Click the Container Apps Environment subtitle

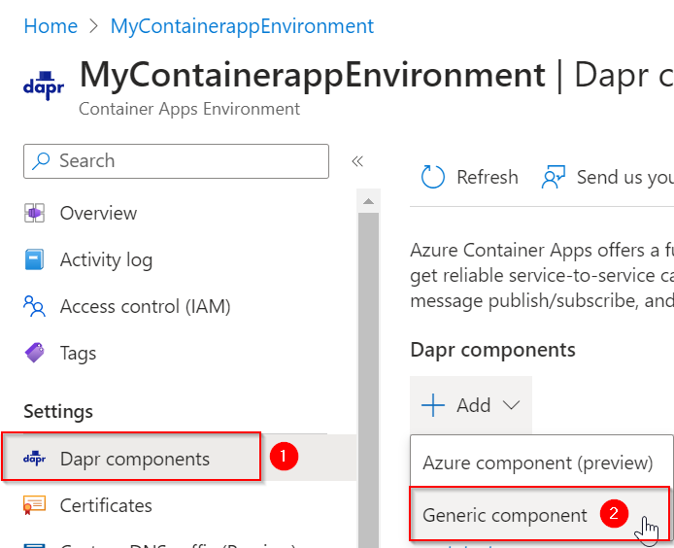[x=189, y=109]
